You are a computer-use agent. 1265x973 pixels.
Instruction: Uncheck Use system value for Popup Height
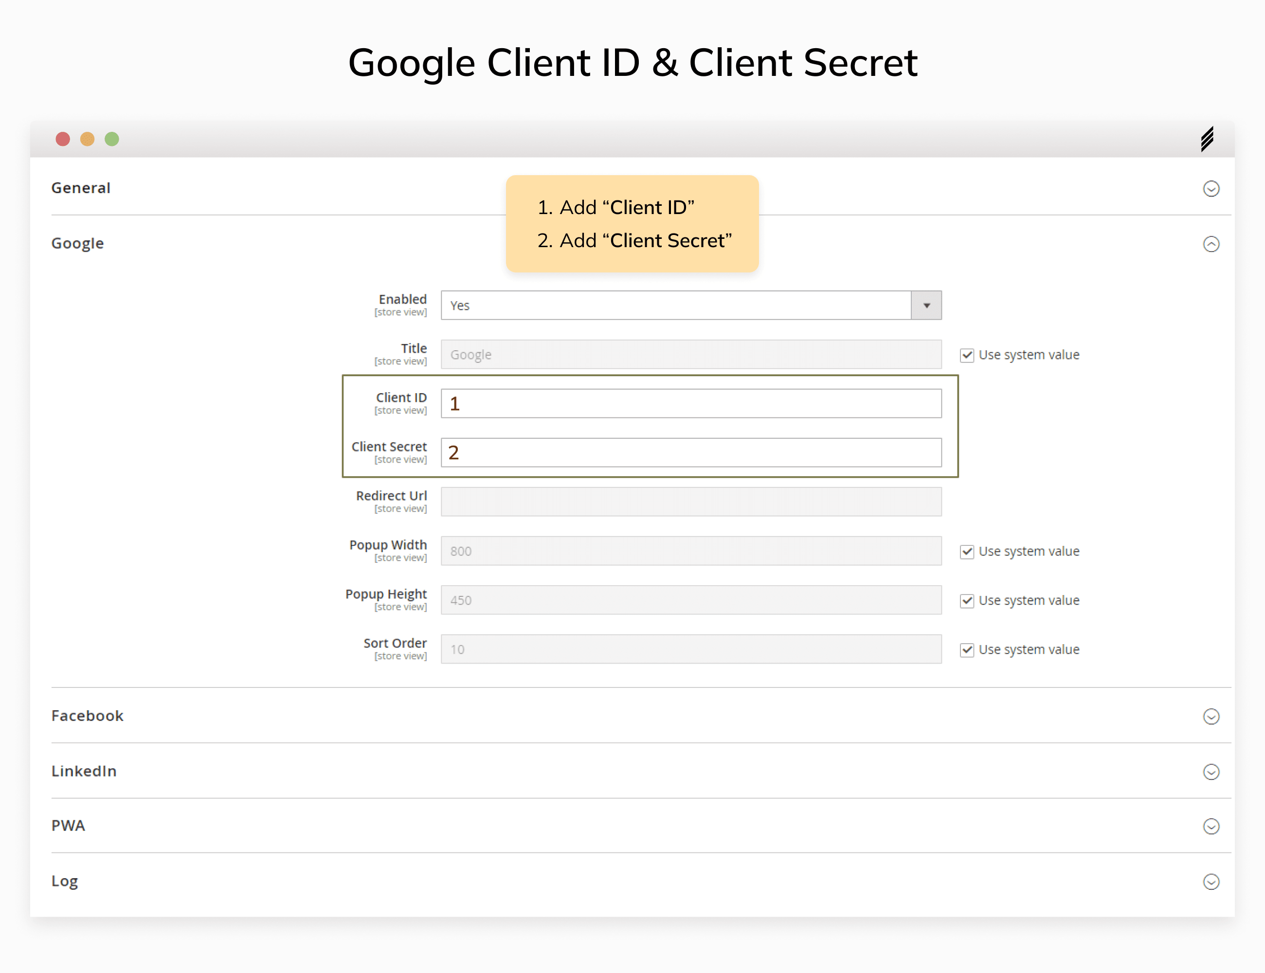point(967,601)
